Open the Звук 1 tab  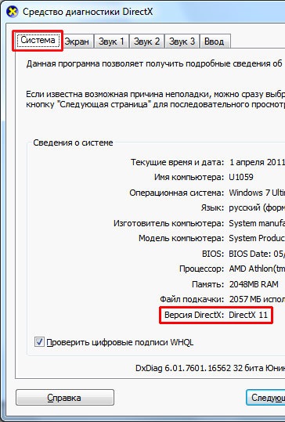[x=111, y=41]
